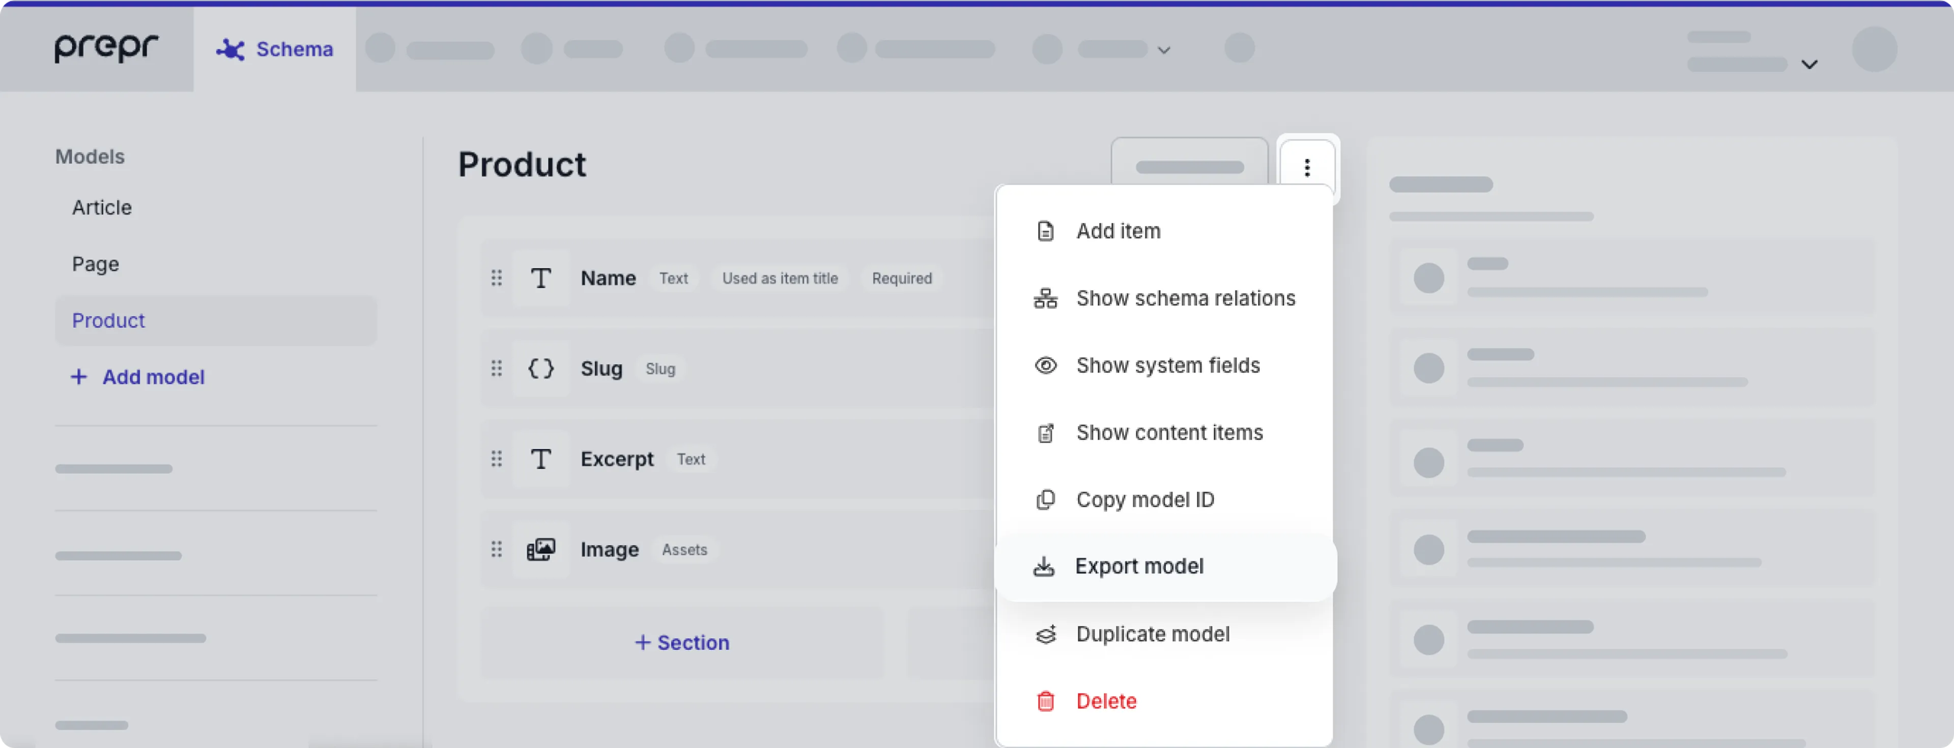The width and height of the screenshot is (1954, 748).
Task: Click the curly braces Slug icon
Action: point(541,369)
